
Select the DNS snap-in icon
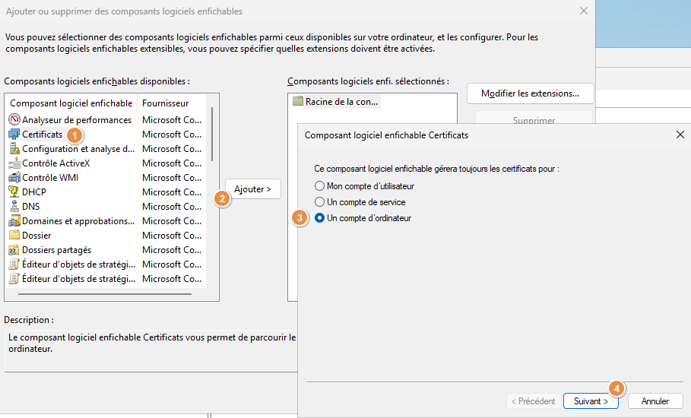[x=14, y=207]
